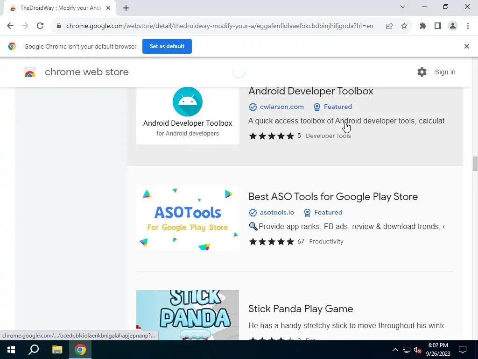Dismiss the default browser notification bar

point(467,46)
